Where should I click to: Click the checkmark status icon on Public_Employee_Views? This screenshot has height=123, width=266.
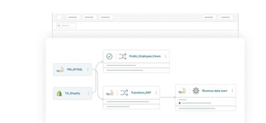pyautogui.click(x=109, y=56)
